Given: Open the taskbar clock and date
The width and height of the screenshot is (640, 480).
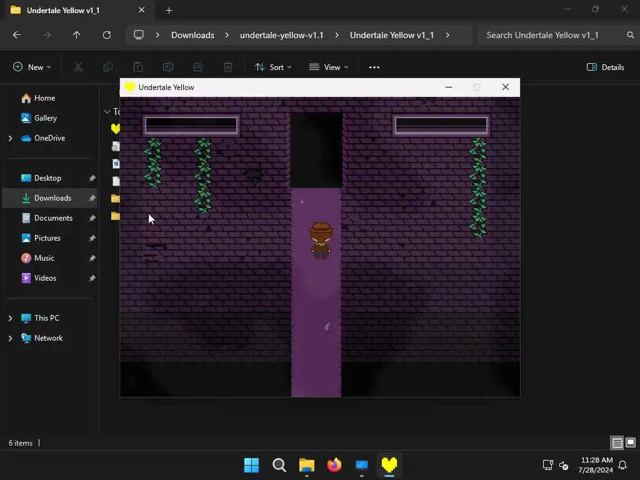Looking at the screenshot, I should pos(596,465).
